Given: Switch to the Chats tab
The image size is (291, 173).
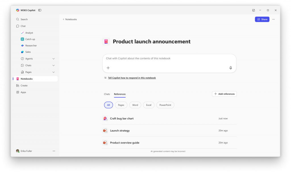Looking at the screenshot, I should coord(107,94).
